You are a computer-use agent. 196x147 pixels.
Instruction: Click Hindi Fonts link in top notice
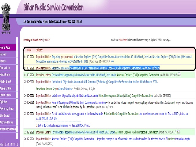point(123,40)
